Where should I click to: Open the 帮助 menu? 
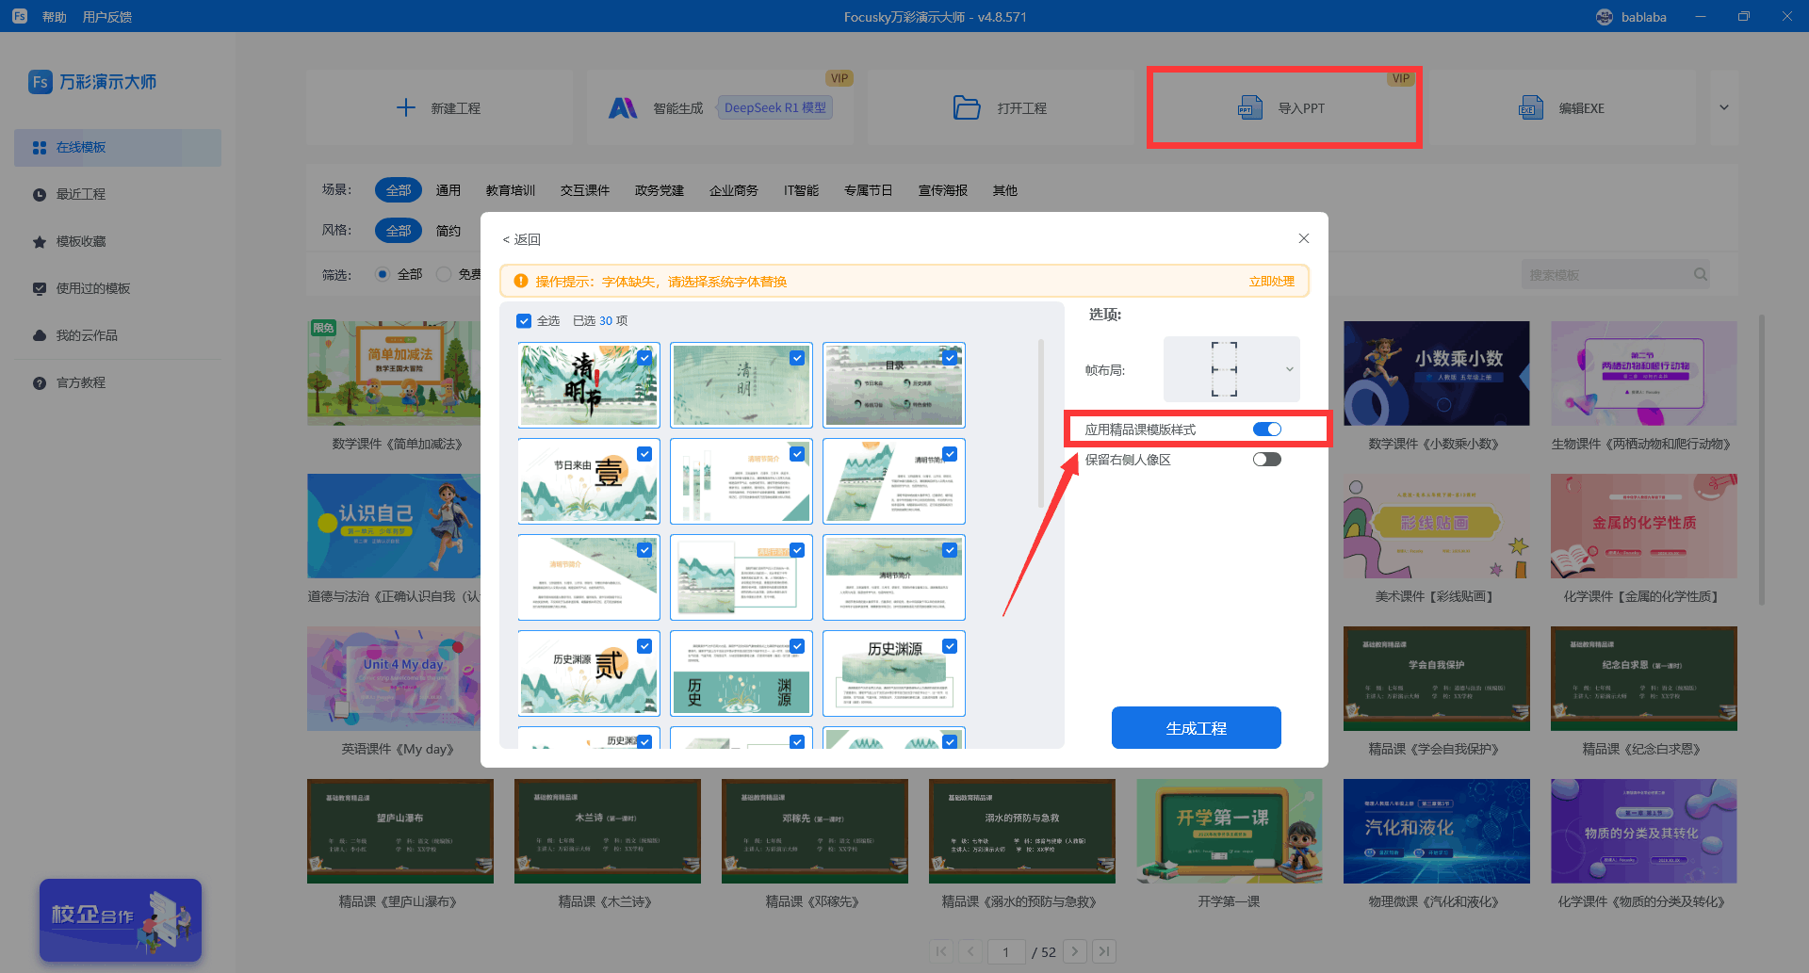tap(54, 17)
